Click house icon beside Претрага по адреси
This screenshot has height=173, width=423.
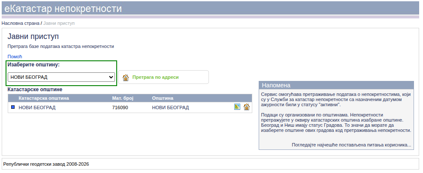(126, 78)
